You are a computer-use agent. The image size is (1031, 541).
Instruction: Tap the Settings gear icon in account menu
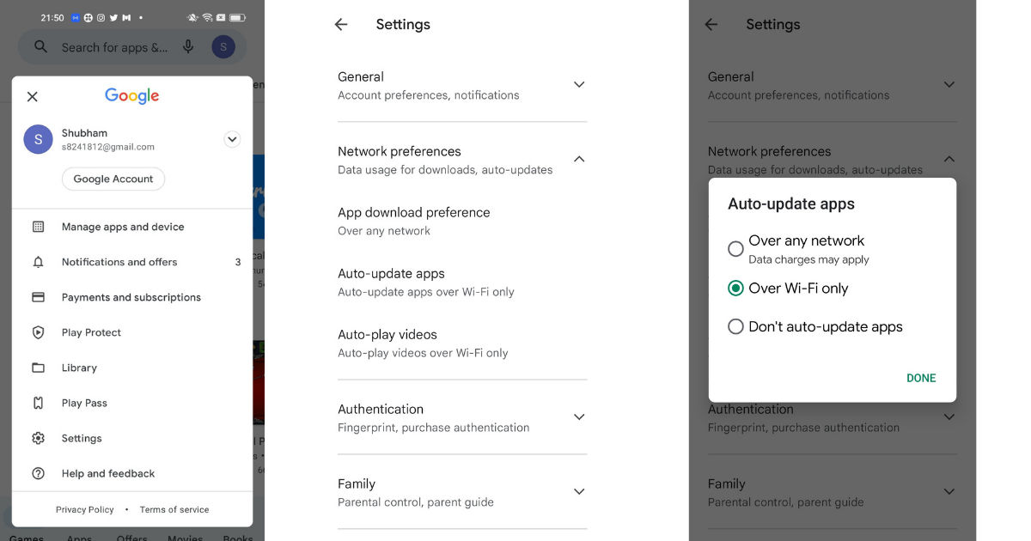(38, 438)
